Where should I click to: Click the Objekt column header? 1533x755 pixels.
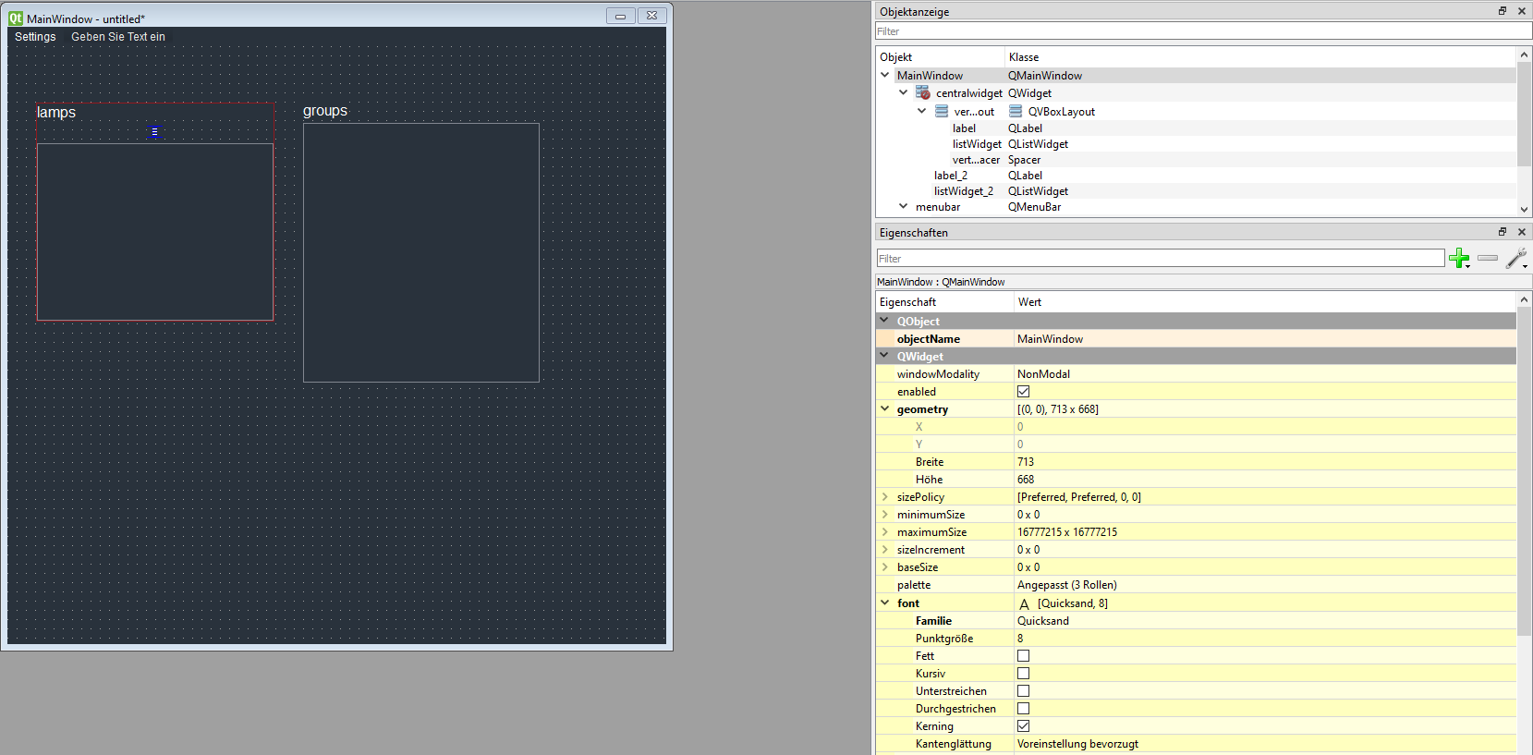(x=940, y=57)
